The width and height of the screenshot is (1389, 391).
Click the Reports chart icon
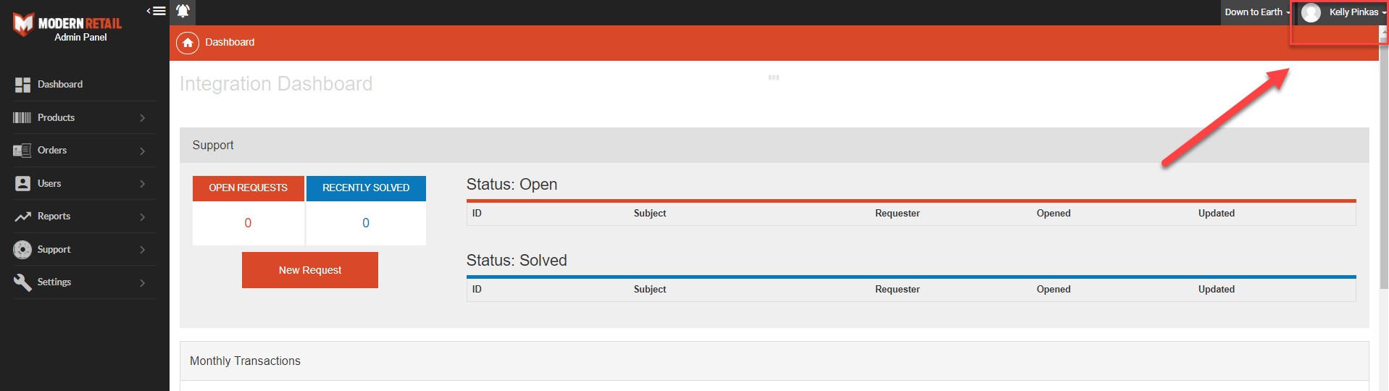point(22,216)
